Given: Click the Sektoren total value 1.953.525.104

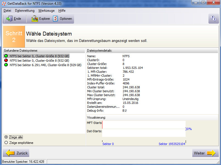Looking at the screenshot, I should (133, 68).
